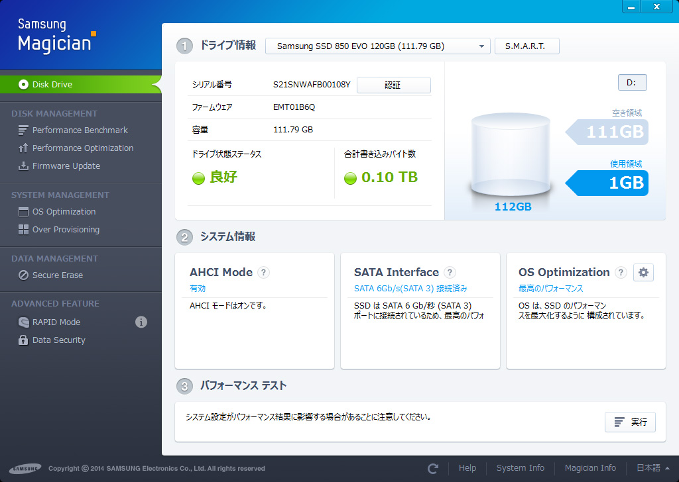Click the 有効 AHCI status link
The width and height of the screenshot is (679, 482).
198,288
